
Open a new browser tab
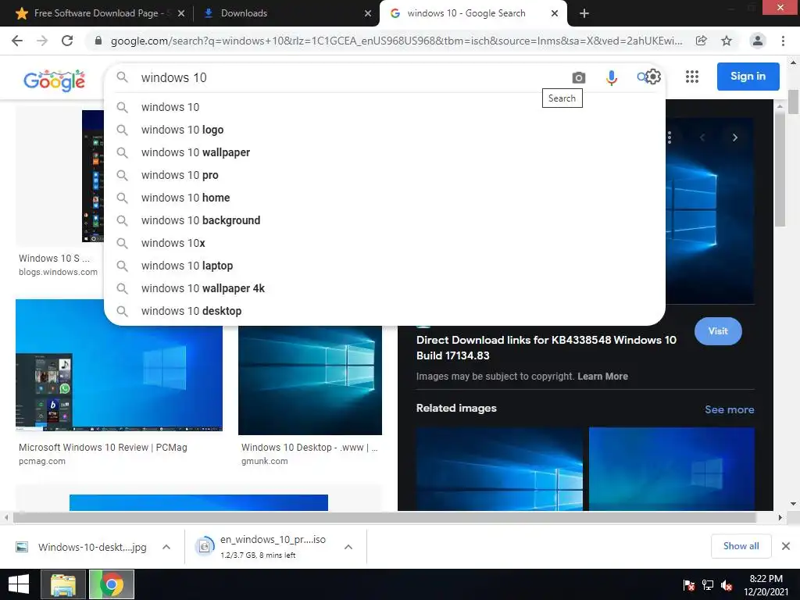(584, 13)
